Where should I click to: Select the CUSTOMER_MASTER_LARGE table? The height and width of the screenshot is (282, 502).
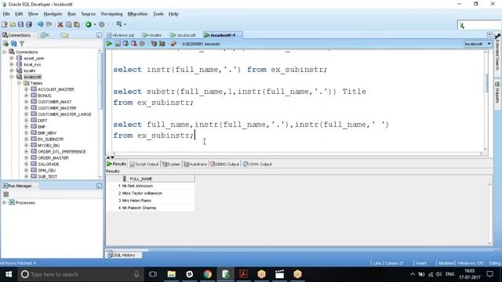click(x=64, y=114)
